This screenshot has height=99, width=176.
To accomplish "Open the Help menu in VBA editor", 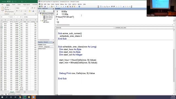I will pos(84,4).
